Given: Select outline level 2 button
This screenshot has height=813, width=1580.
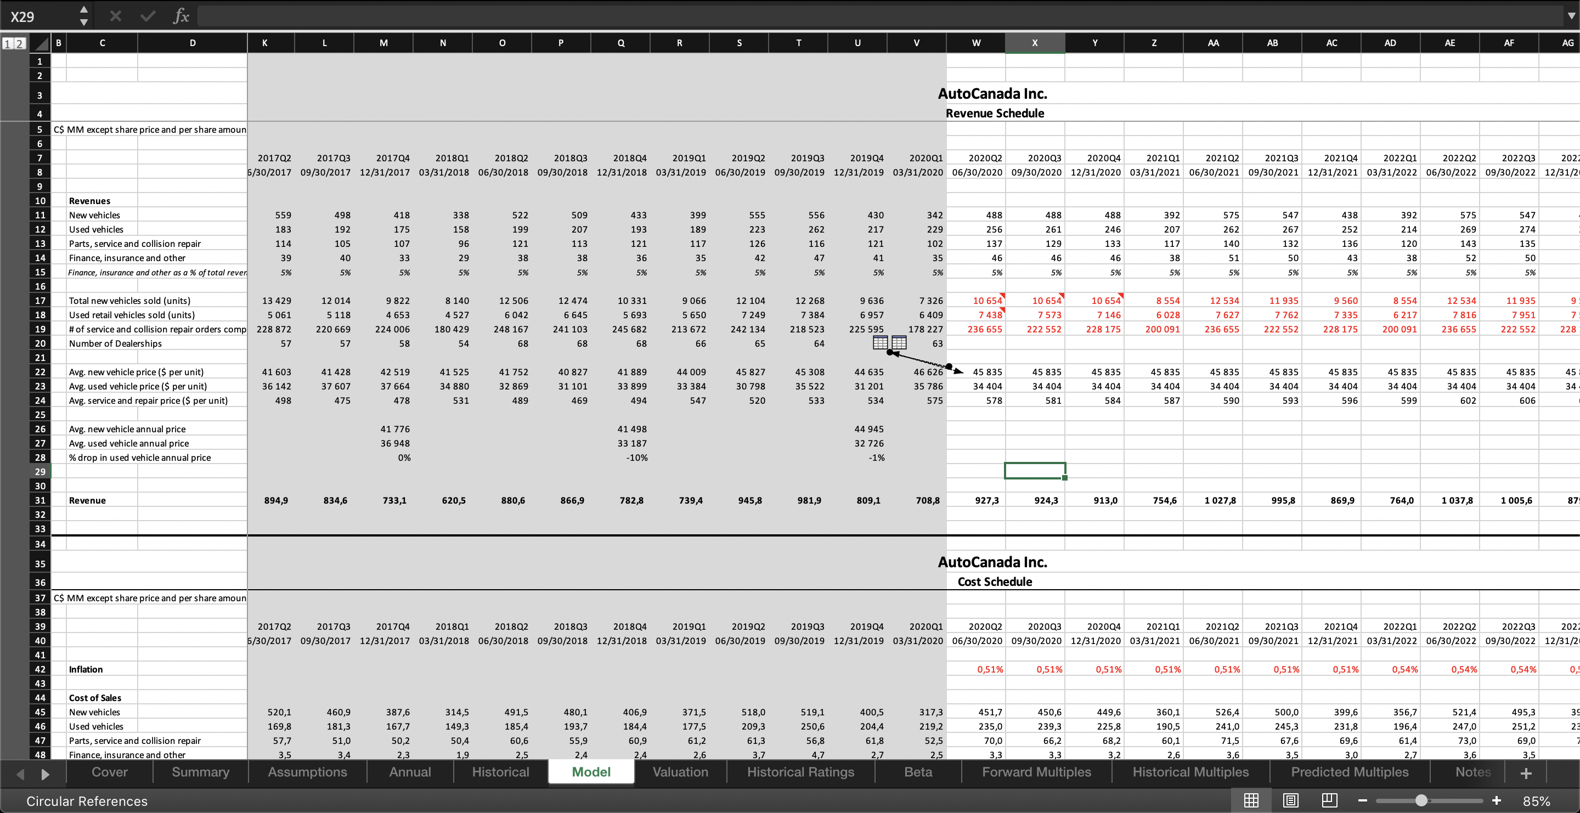Looking at the screenshot, I should [x=20, y=43].
